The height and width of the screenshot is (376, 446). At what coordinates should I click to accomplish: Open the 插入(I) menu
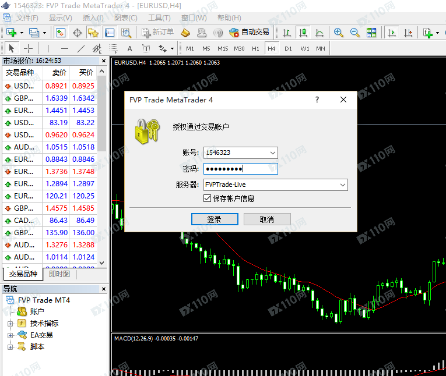(x=93, y=18)
